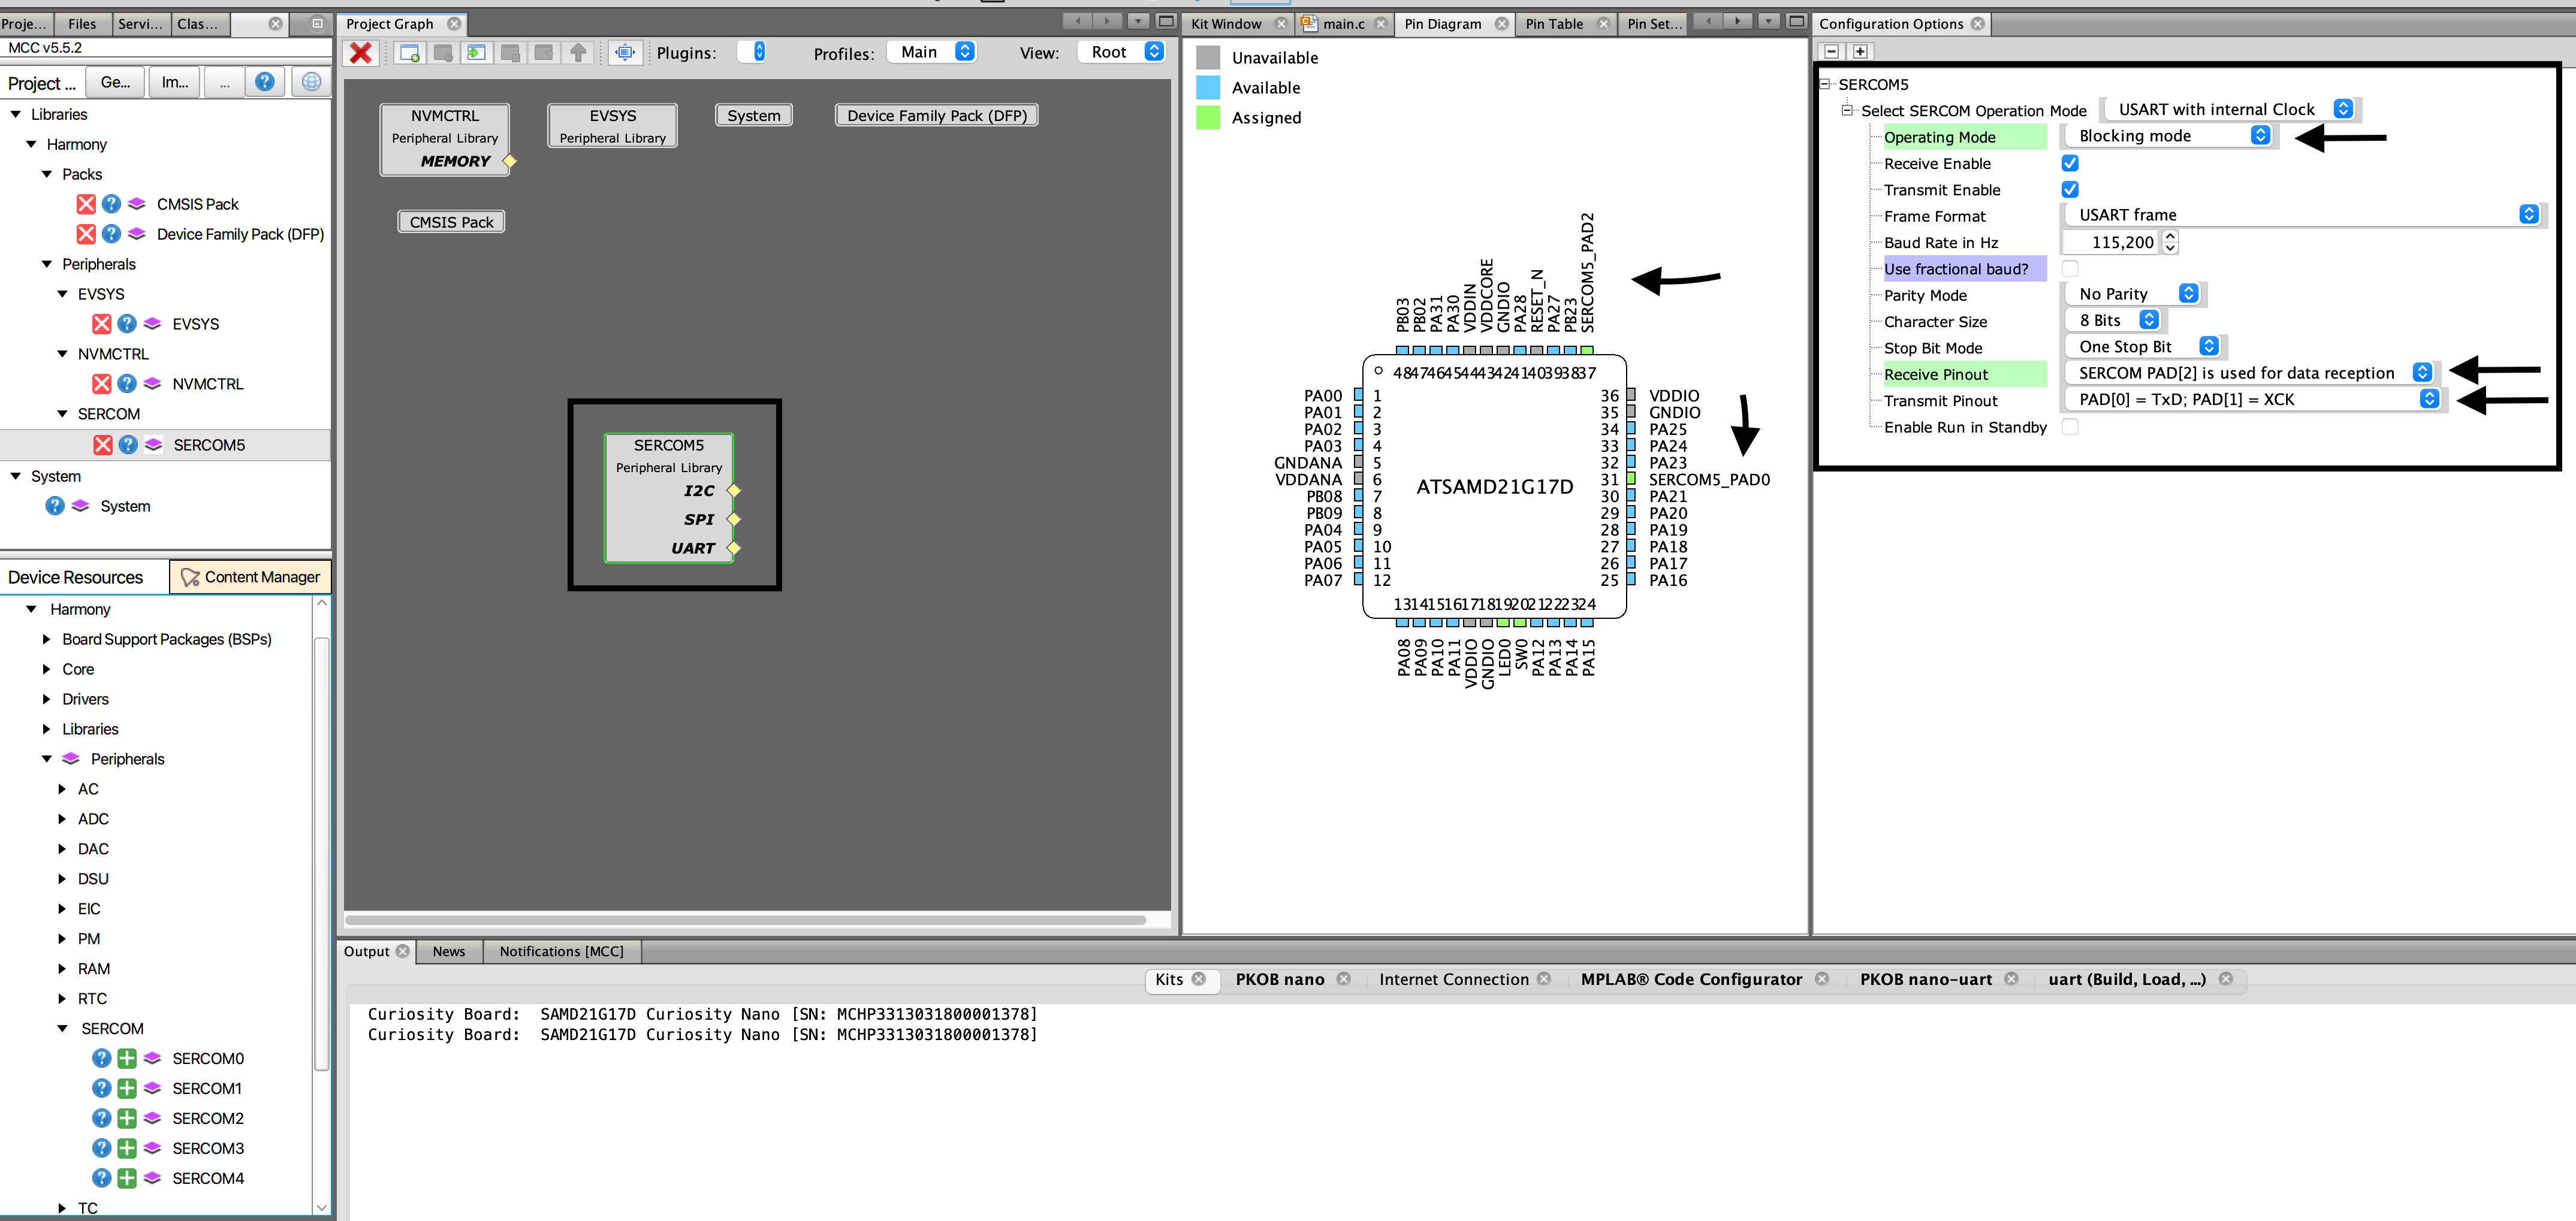Click the green Assigned legend color swatch
Image resolution: width=2576 pixels, height=1221 pixels.
coord(1208,118)
